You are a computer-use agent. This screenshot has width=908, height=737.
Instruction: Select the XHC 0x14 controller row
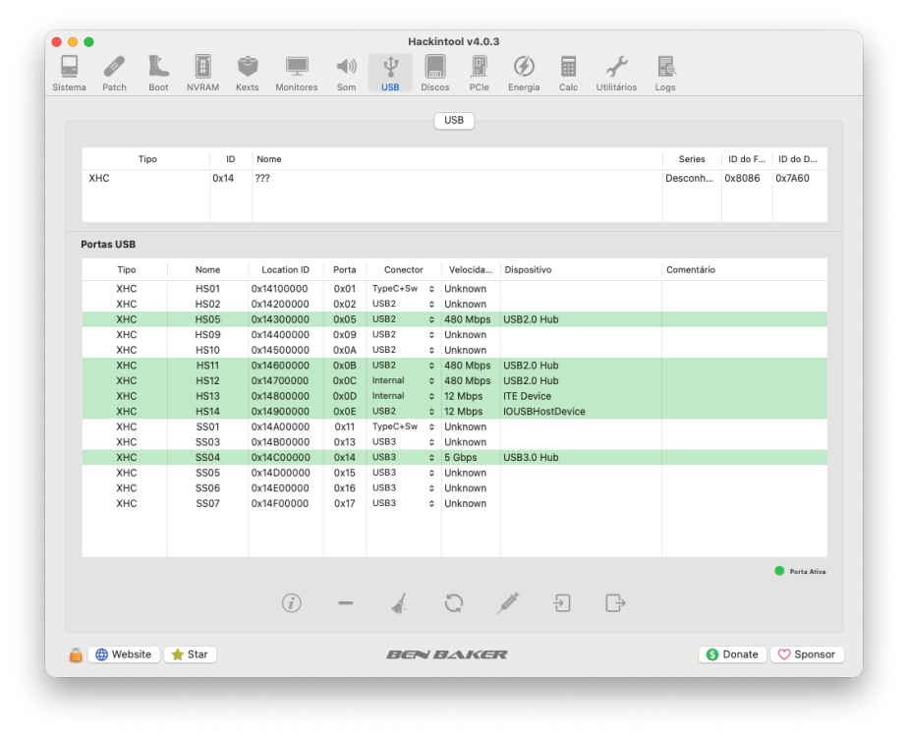click(x=455, y=178)
